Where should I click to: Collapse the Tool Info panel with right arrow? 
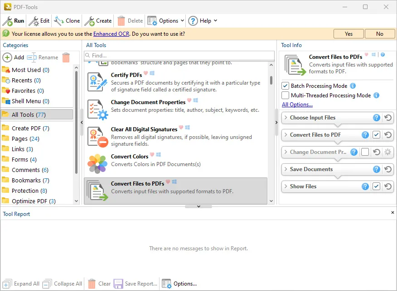coord(276,122)
